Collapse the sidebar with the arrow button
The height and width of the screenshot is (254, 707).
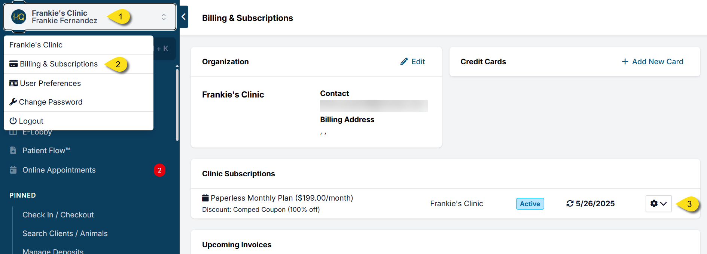184,17
